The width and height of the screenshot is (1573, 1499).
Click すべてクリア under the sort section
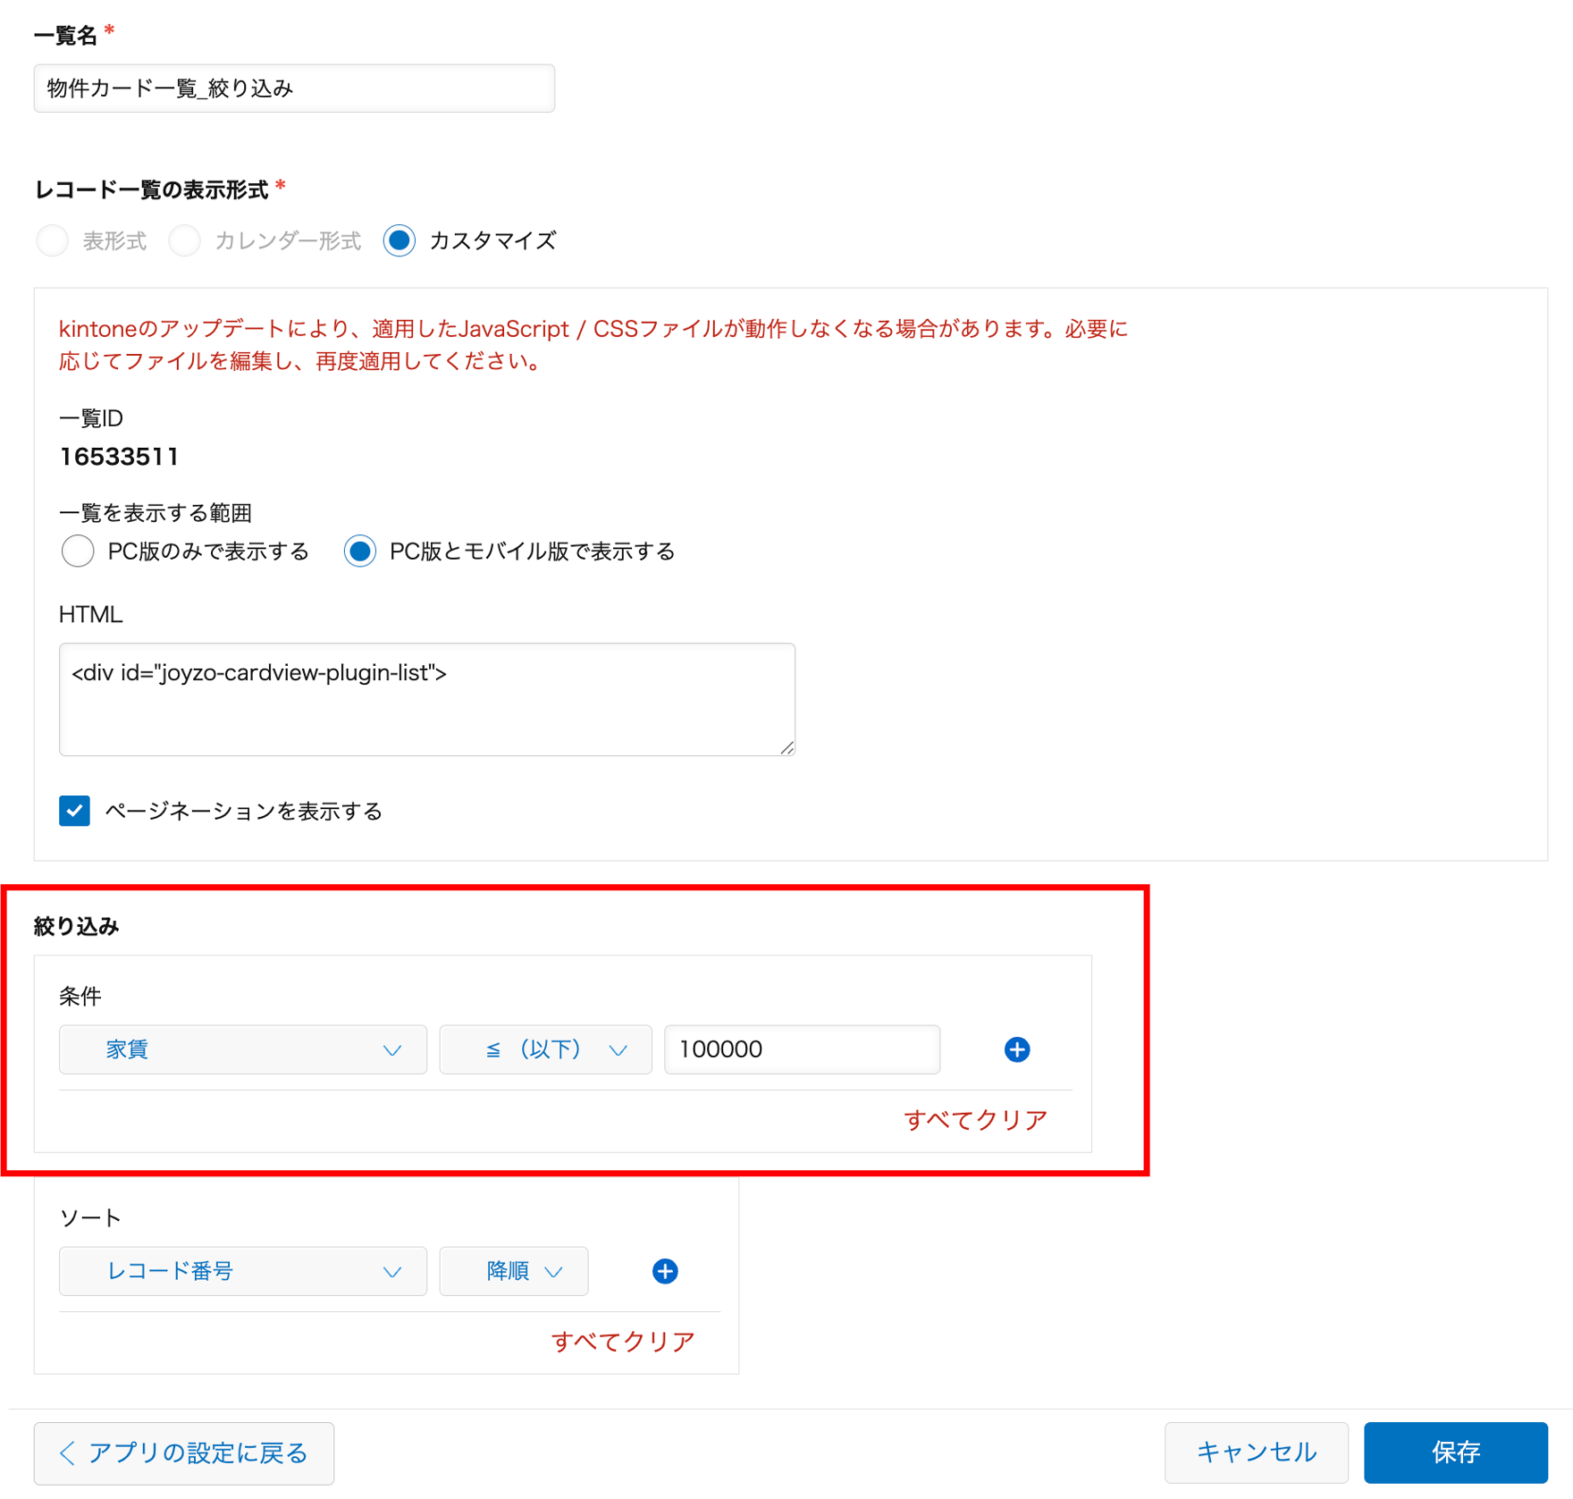pos(624,1342)
